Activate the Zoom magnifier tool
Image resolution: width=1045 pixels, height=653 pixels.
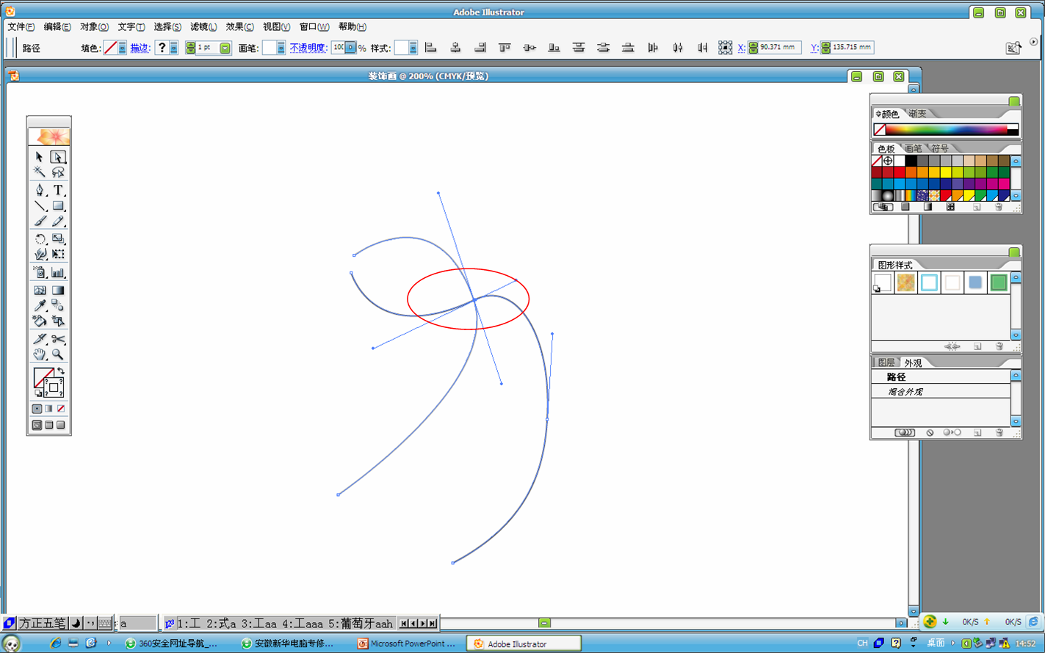[x=58, y=354]
